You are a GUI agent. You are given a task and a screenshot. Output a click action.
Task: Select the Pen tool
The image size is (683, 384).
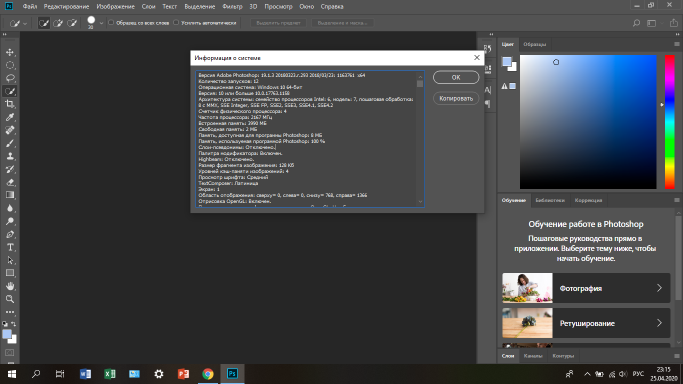(x=9, y=234)
